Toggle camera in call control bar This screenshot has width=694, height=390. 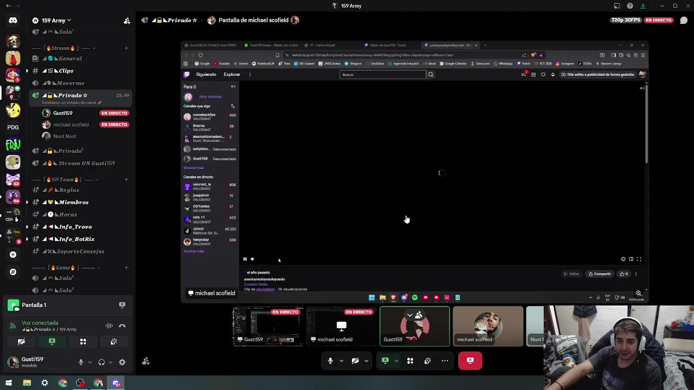click(x=355, y=361)
